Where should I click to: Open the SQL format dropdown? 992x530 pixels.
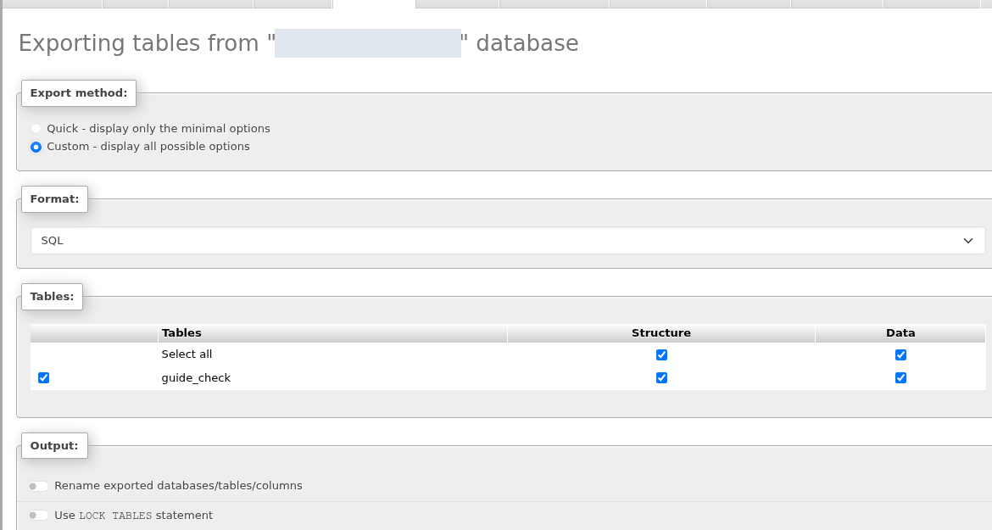[508, 240]
